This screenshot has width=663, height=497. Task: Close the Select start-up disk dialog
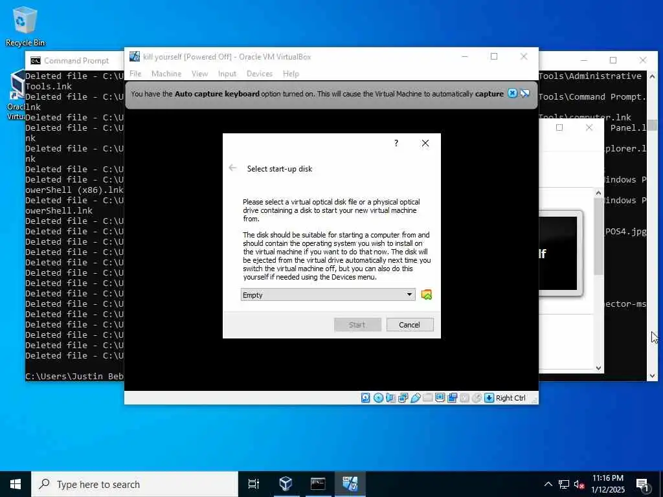[x=425, y=143]
